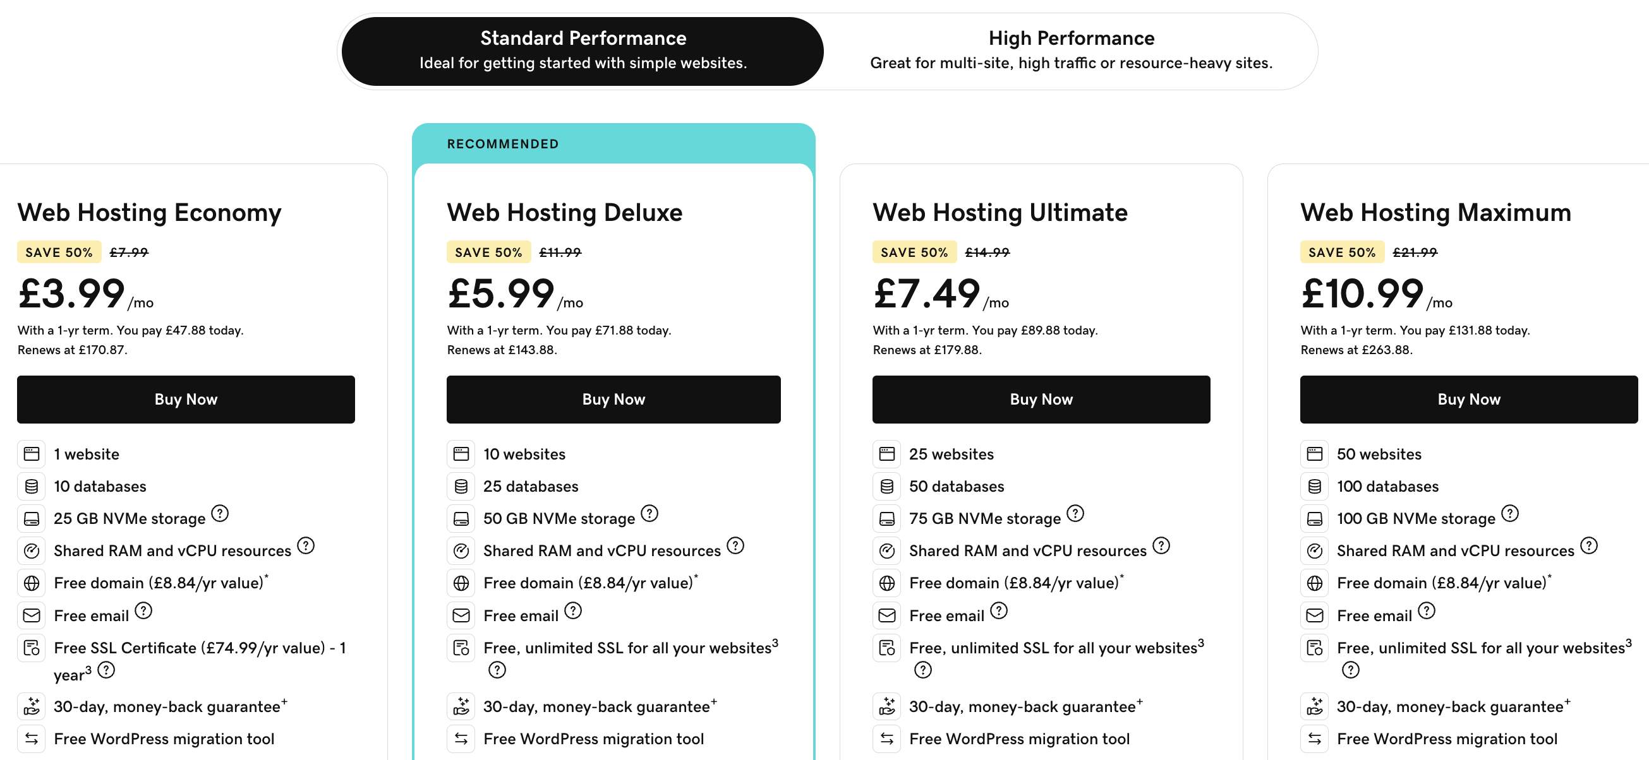Screen dimensions: 1649x760
Task: Click help icon beside 50 GB NVMe storage
Action: (649, 514)
